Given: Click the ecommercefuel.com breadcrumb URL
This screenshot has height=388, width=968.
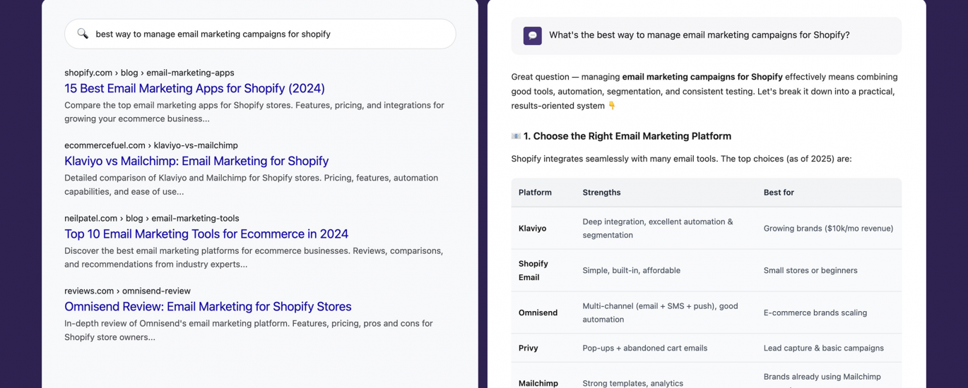Looking at the screenshot, I should click(151, 145).
